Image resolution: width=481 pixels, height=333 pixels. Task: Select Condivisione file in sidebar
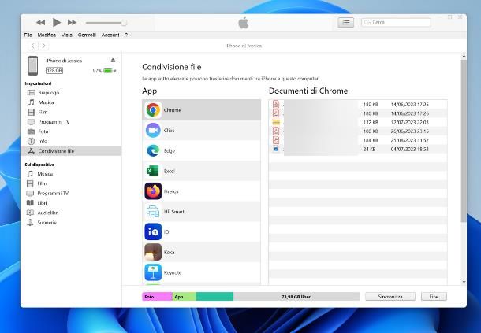[72, 151]
